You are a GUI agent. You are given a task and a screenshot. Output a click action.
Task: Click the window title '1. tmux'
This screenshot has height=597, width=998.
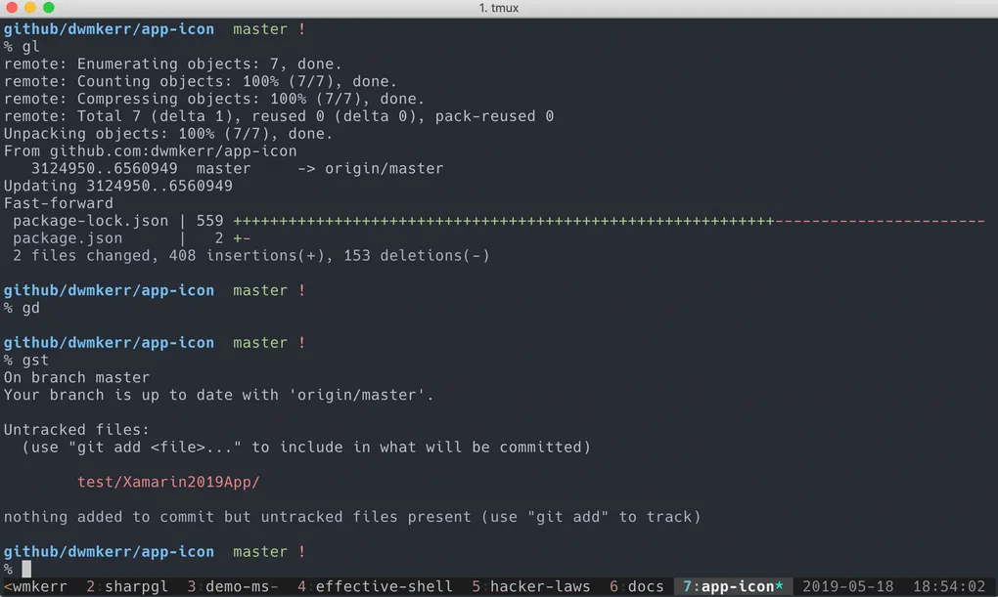point(499,8)
